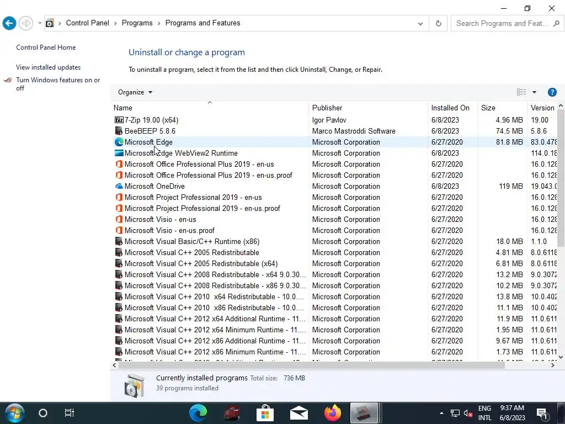This screenshot has width=565, height=424.
Task: Open the Windows Start button
Action: 14,413
